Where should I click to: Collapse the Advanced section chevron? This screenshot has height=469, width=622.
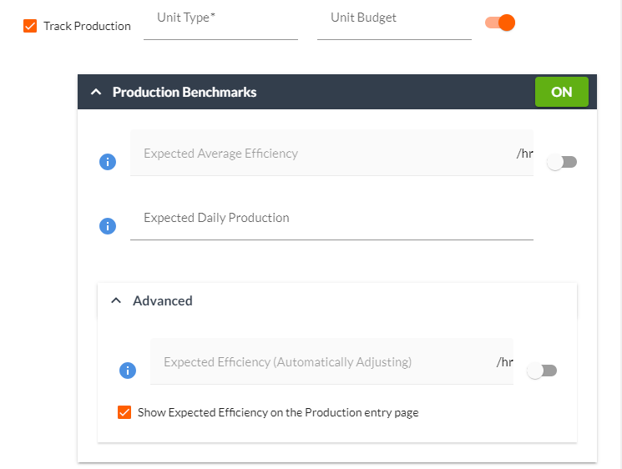pyautogui.click(x=116, y=300)
